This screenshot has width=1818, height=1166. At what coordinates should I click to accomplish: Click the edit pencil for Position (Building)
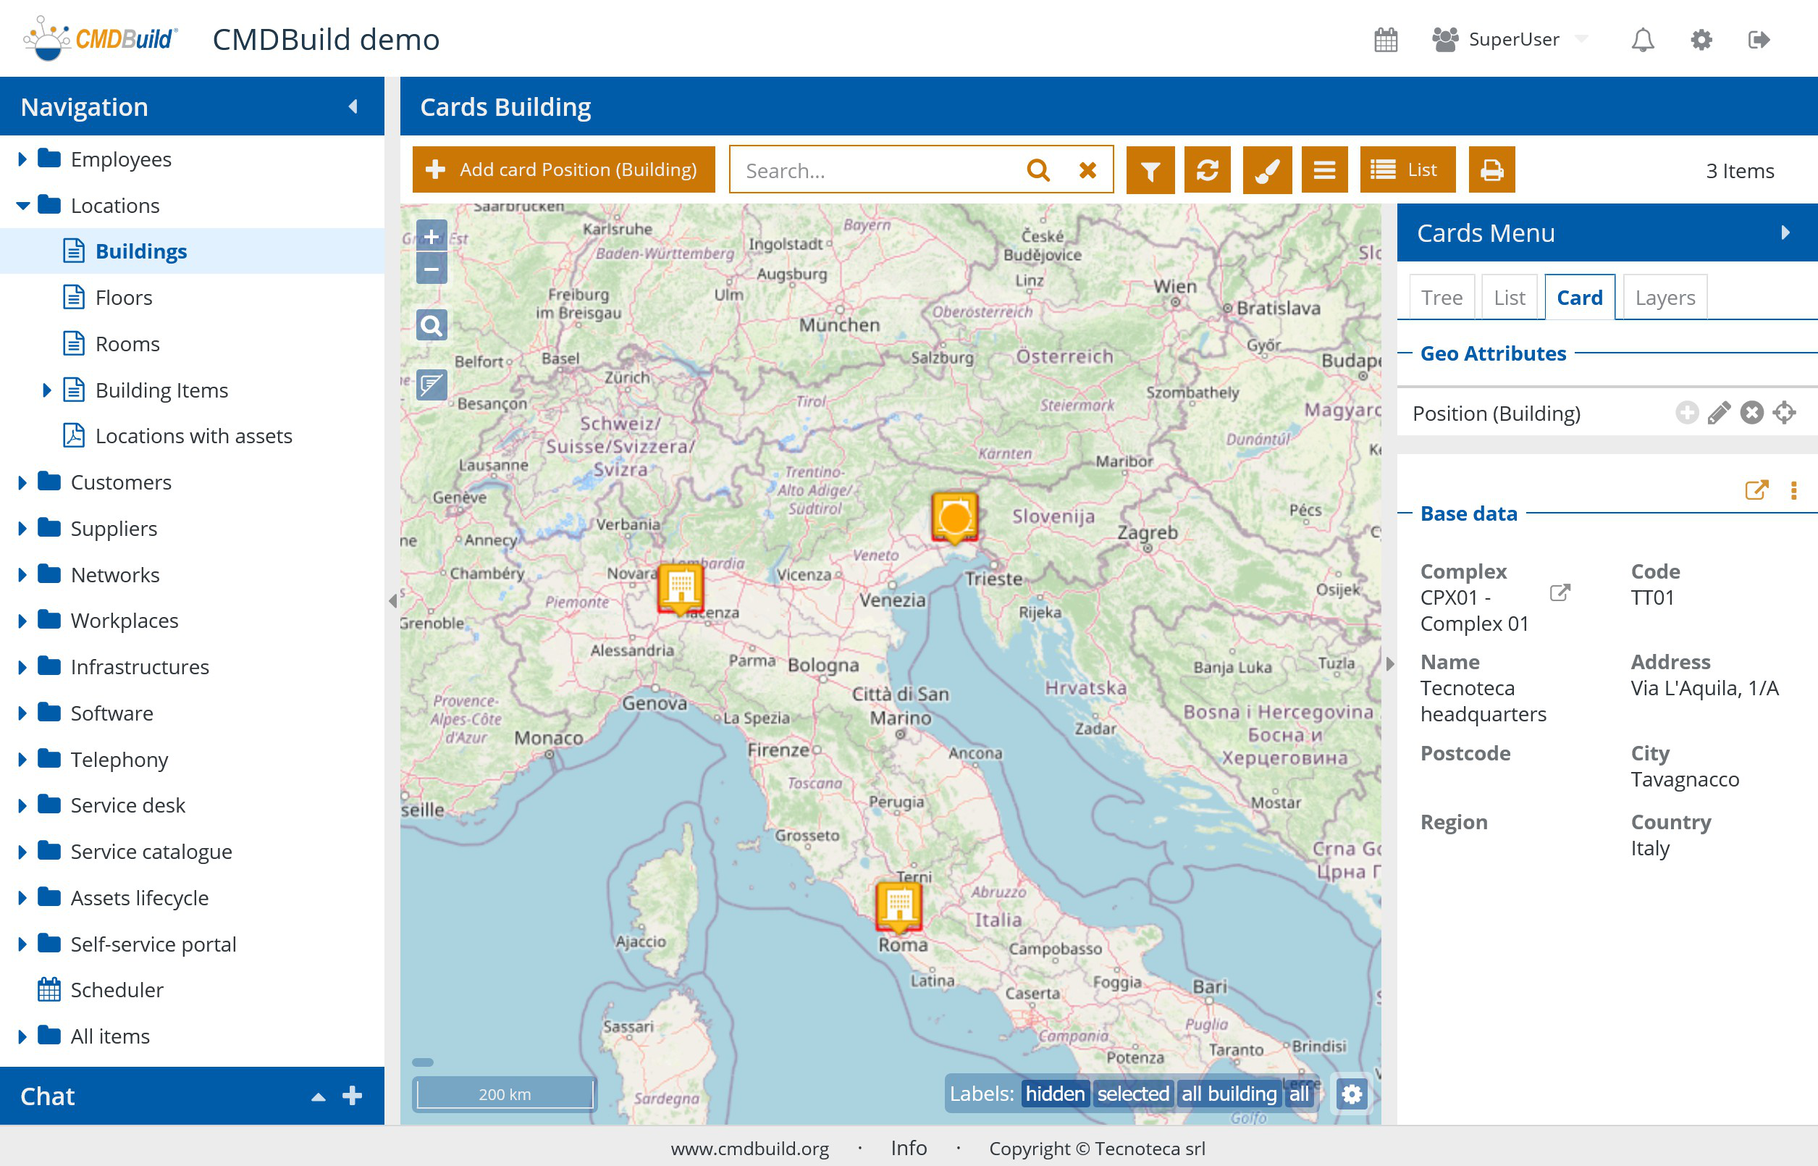click(x=1718, y=414)
